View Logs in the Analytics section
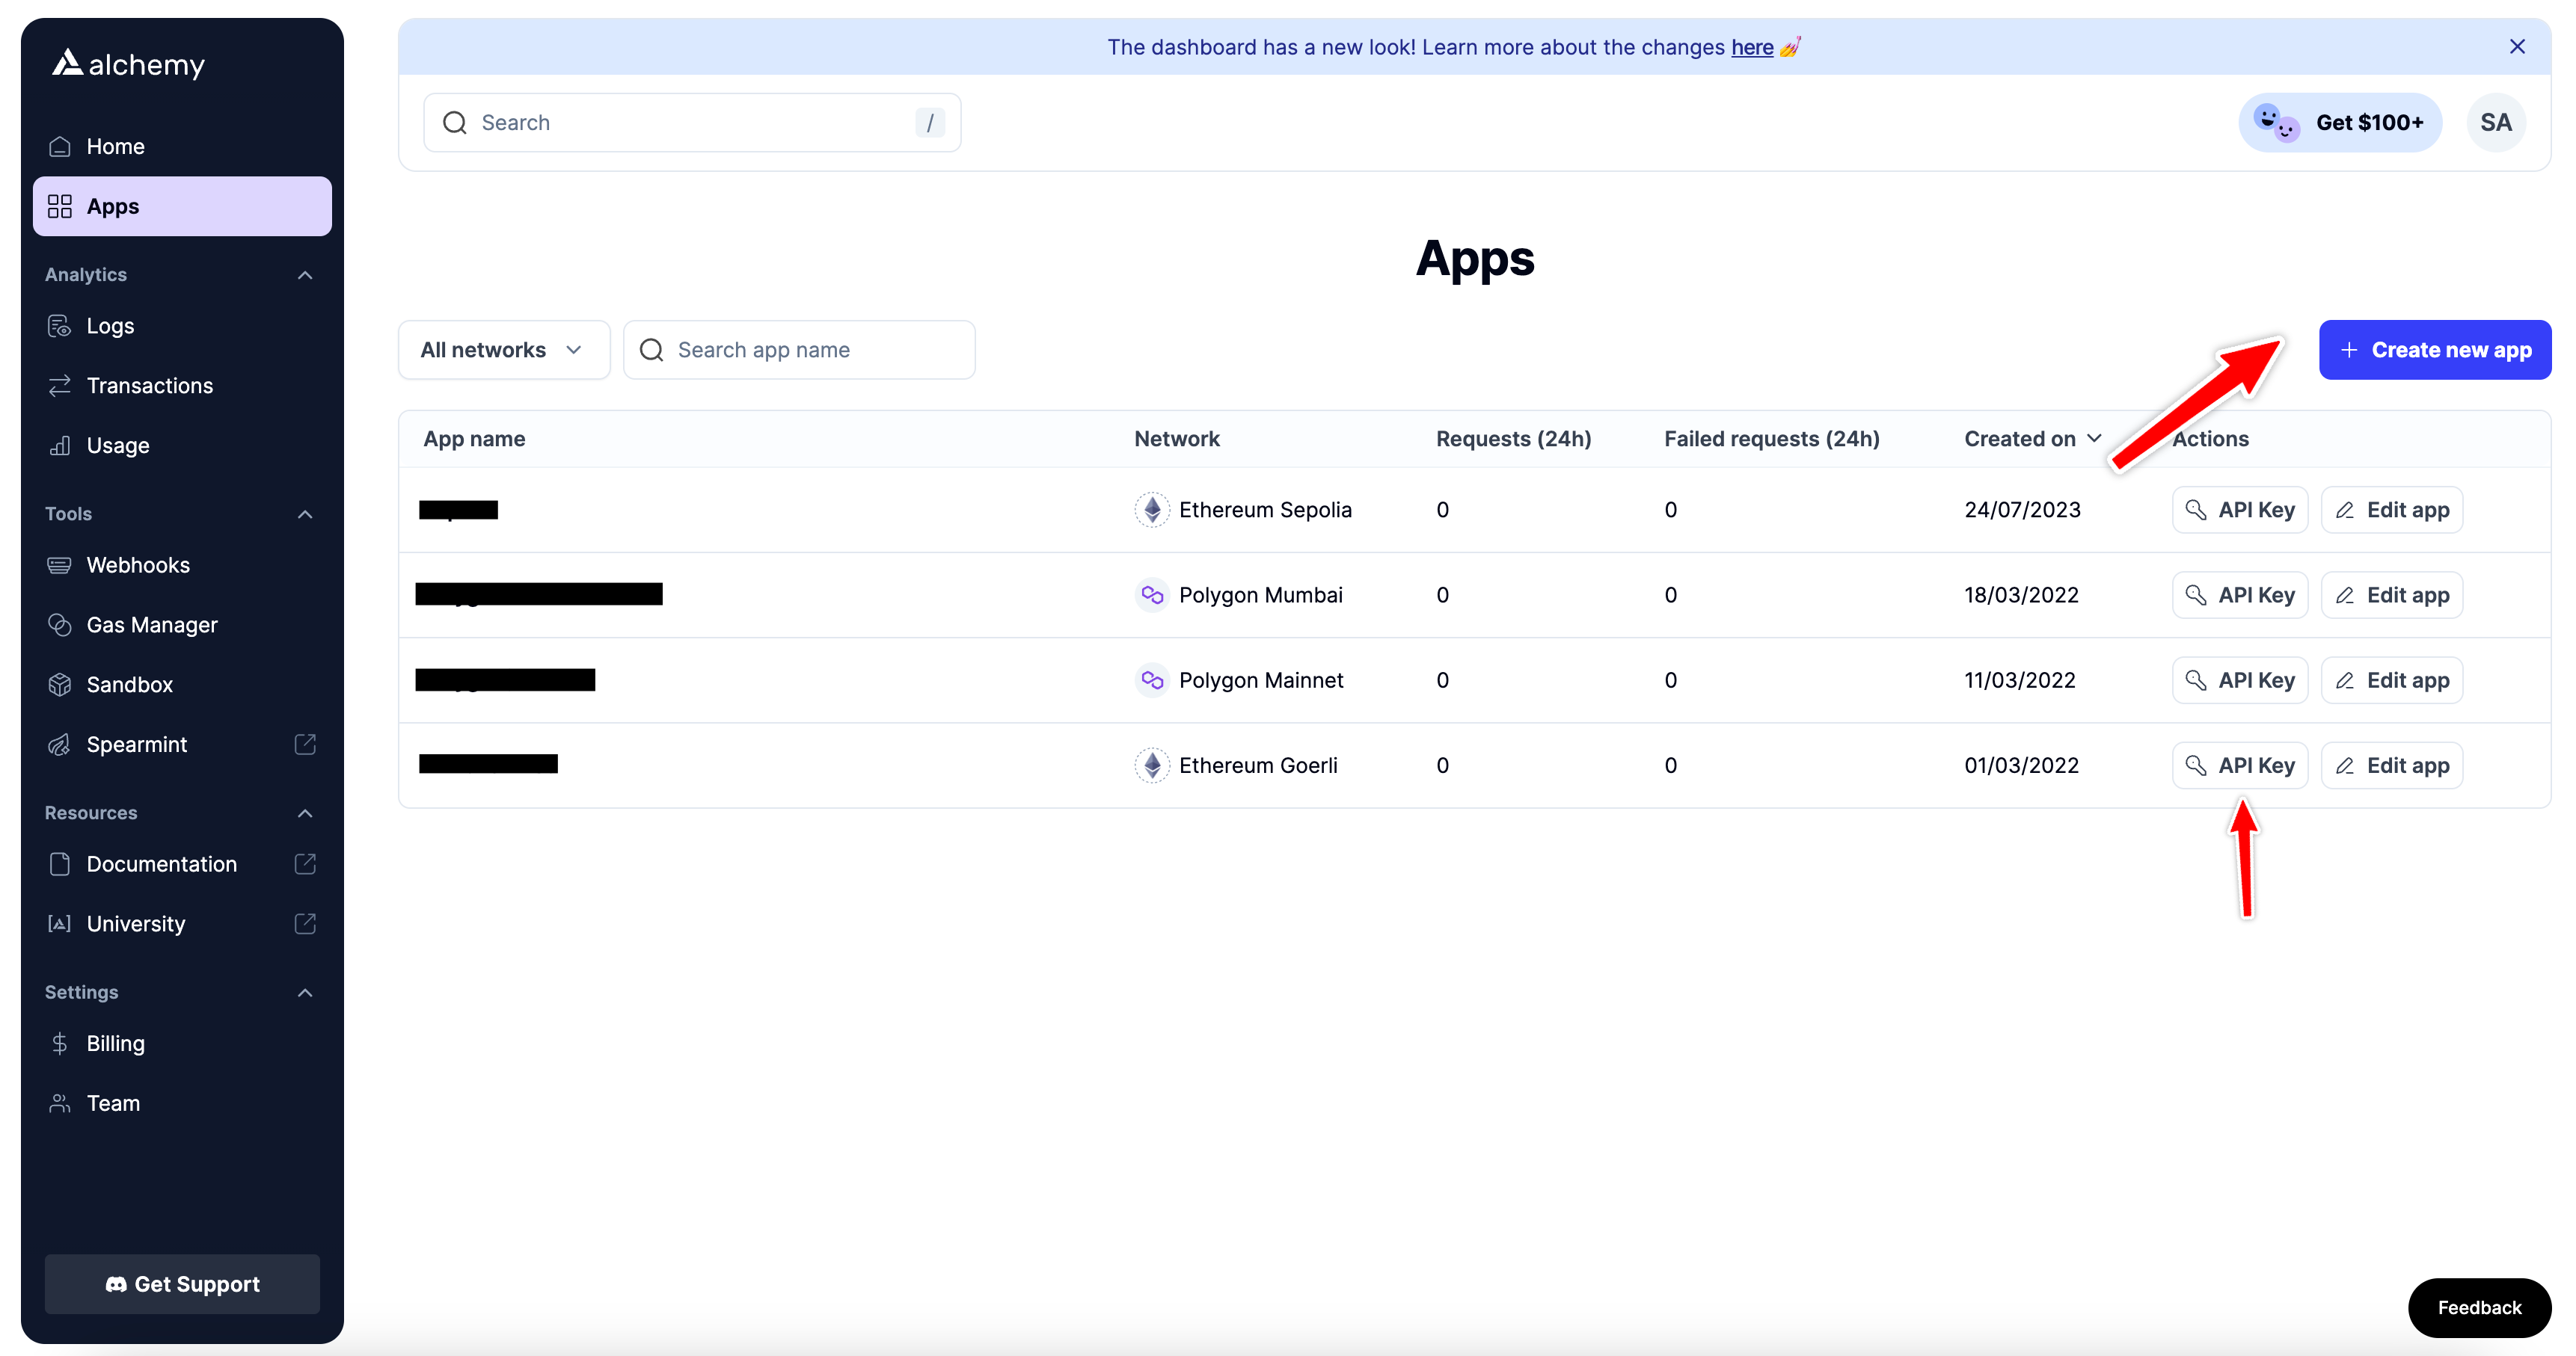2576x1356 pixels. (x=110, y=324)
